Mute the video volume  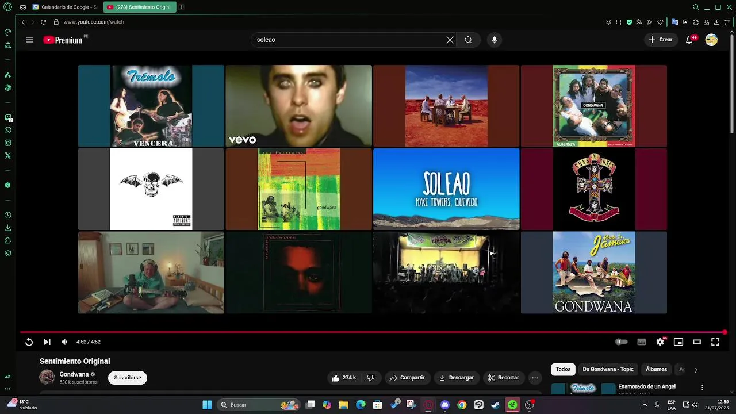[64, 342]
